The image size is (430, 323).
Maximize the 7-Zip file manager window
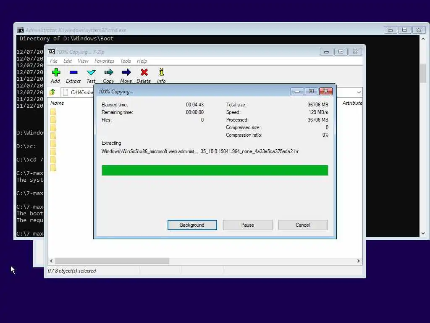[341, 52]
